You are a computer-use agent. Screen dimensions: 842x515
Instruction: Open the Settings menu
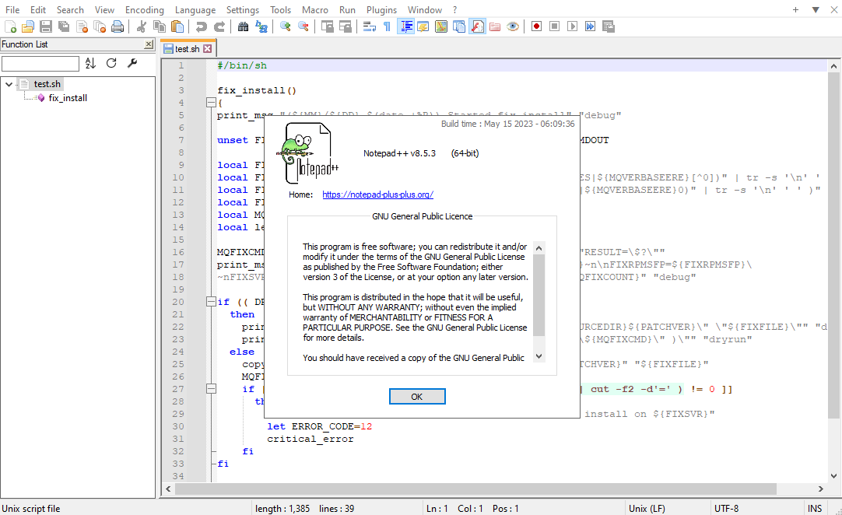click(x=243, y=9)
